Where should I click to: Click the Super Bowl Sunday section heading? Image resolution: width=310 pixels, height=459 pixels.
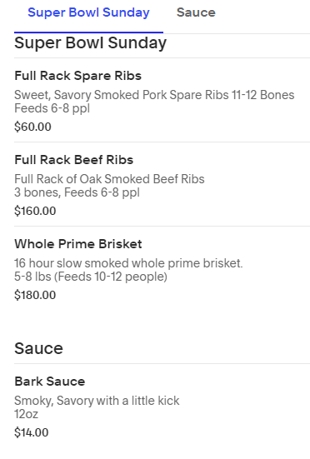click(x=91, y=43)
